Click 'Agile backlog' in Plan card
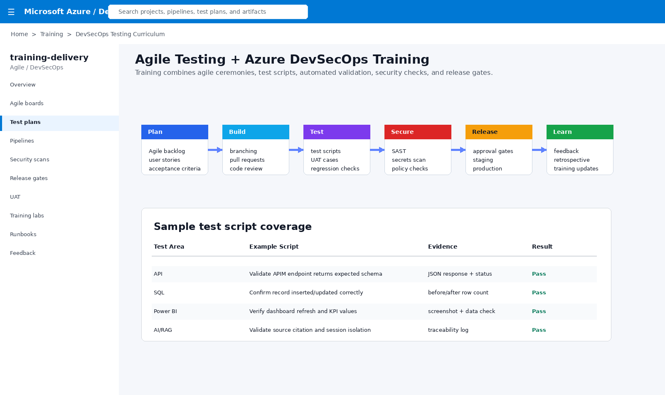The image size is (665, 395). [x=167, y=151]
